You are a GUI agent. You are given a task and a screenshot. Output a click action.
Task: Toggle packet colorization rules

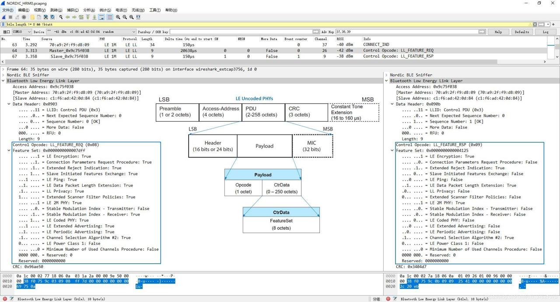(x=110, y=17)
